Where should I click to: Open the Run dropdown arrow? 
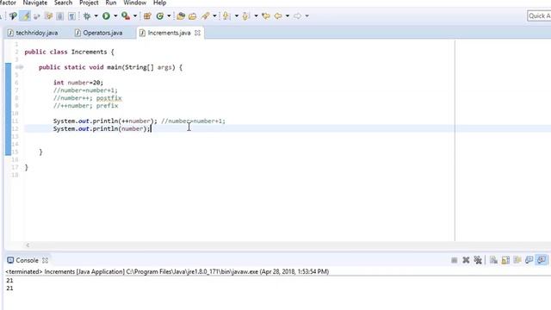click(115, 15)
